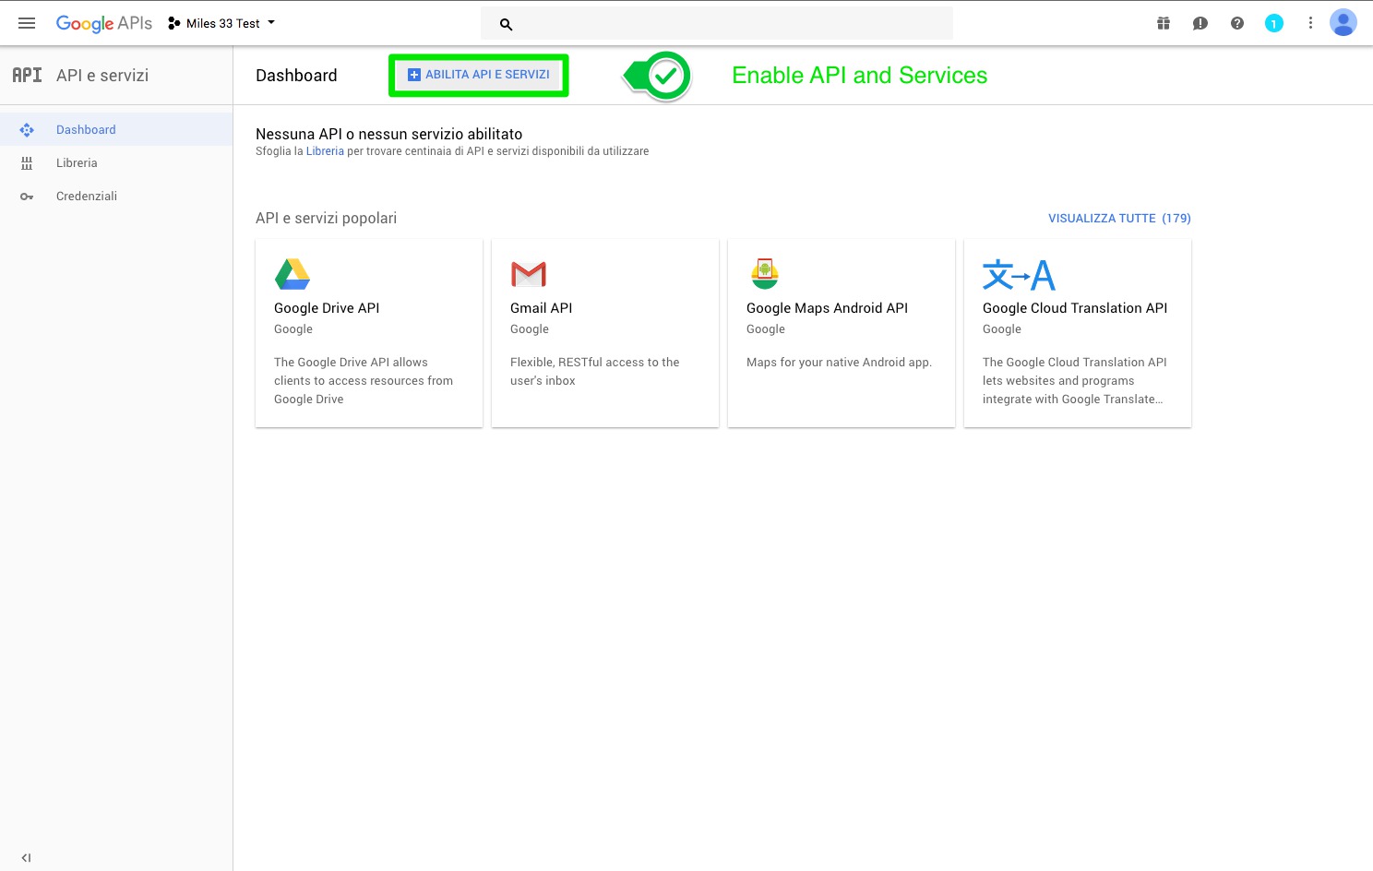Open the notifications badge showing 1
1373x871 pixels.
1273,23
